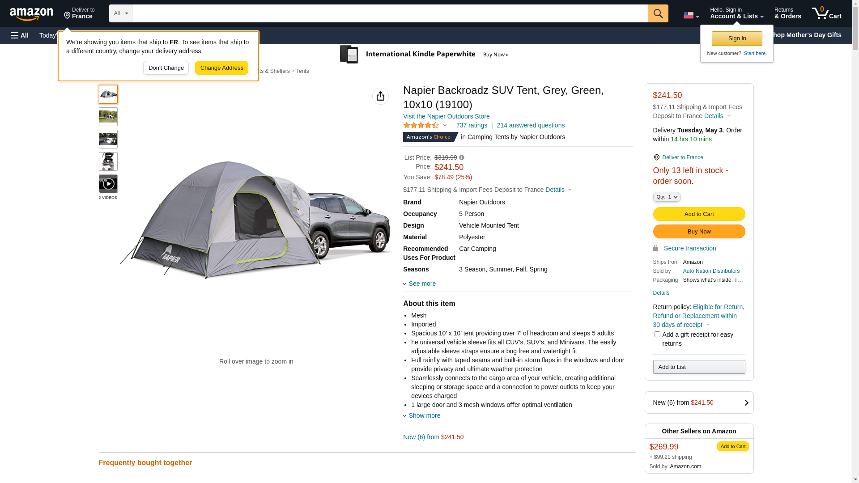Viewport: 859px width, 483px height.
Task: Click the Buy Now button
Action: pyautogui.click(x=699, y=232)
